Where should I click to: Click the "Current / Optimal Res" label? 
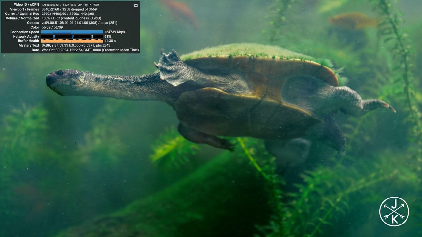22,14
